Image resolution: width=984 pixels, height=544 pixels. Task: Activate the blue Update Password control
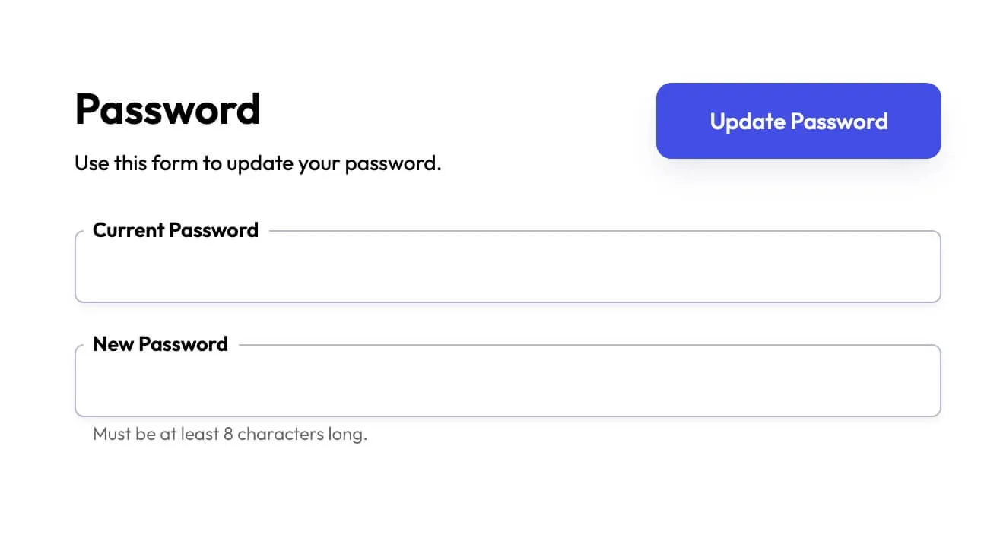pos(798,120)
